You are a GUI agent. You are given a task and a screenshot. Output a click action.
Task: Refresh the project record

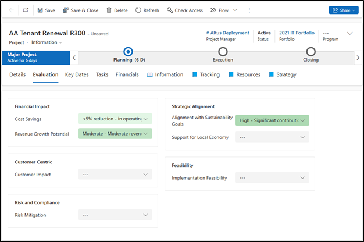pyautogui.click(x=147, y=10)
